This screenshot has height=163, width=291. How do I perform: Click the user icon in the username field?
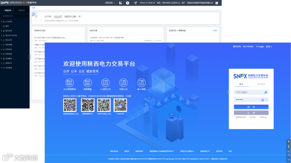[266, 92]
